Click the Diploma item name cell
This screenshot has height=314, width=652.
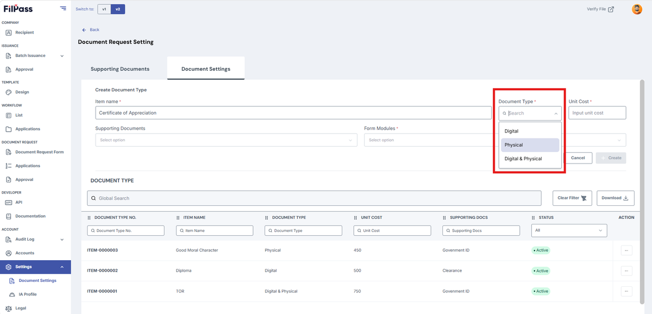click(x=184, y=271)
